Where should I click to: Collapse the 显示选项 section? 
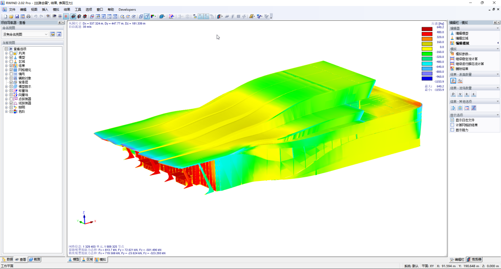coord(497,115)
